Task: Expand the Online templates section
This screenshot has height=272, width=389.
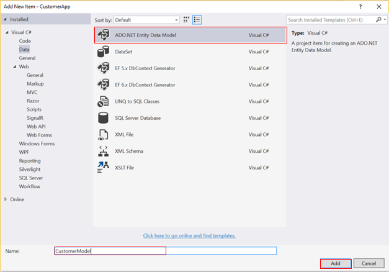Action: 6,199
